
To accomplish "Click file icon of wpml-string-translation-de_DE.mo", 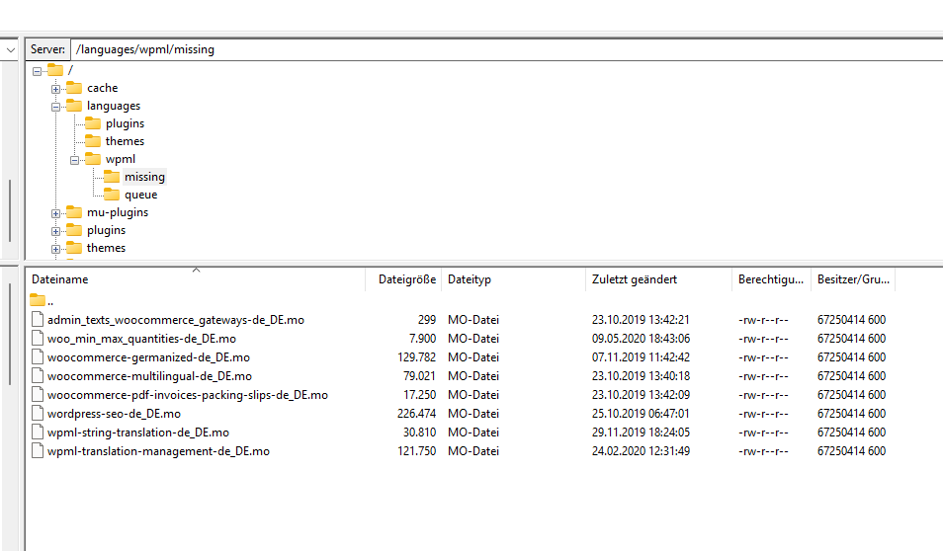I will (x=38, y=433).
